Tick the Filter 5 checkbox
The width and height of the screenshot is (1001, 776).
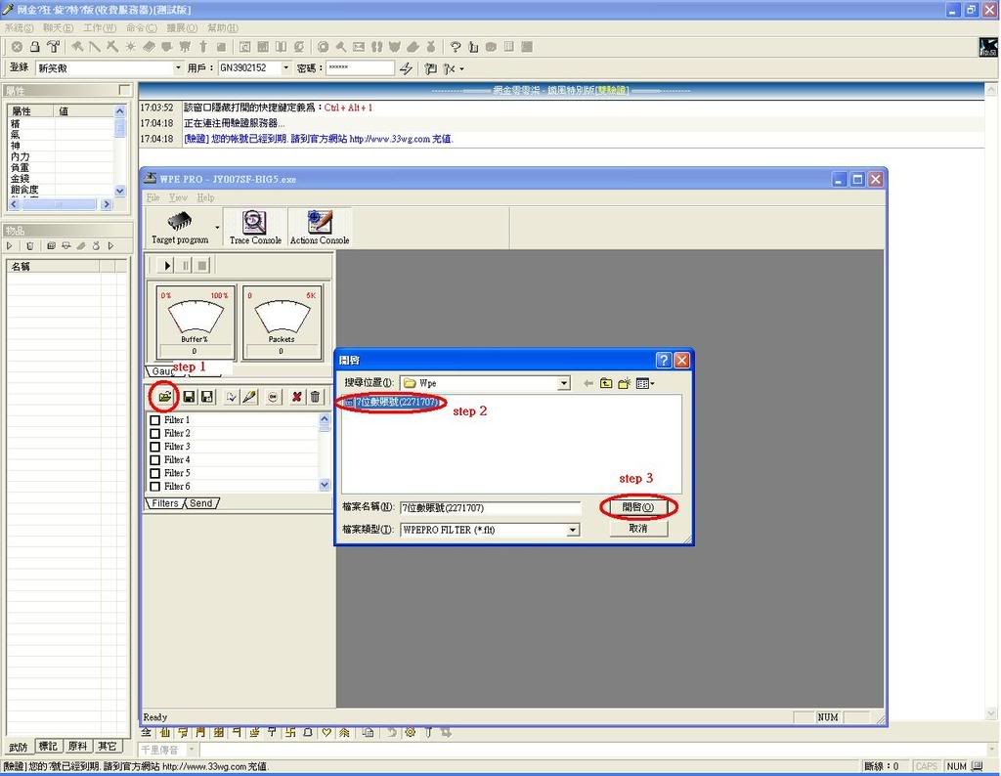[154, 473]
